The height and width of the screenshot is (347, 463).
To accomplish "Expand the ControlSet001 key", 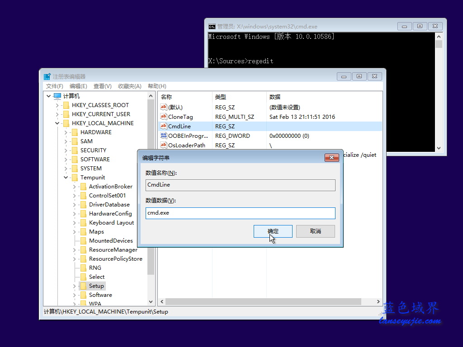I will pyautogui.click(x=75, y=196).
